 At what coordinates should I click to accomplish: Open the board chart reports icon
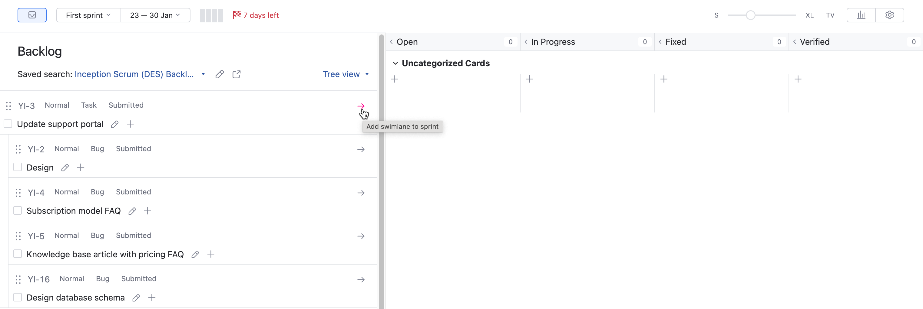[861, 15]
